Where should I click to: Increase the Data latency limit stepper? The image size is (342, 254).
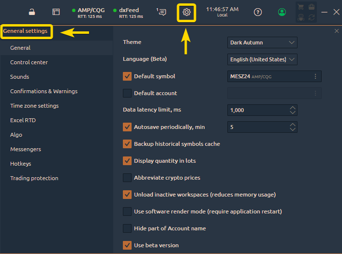[292, 108]
